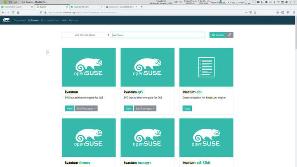Switch to the 'openSUSE Wiki' tab

pyautogui.click(x=86, y=7)
